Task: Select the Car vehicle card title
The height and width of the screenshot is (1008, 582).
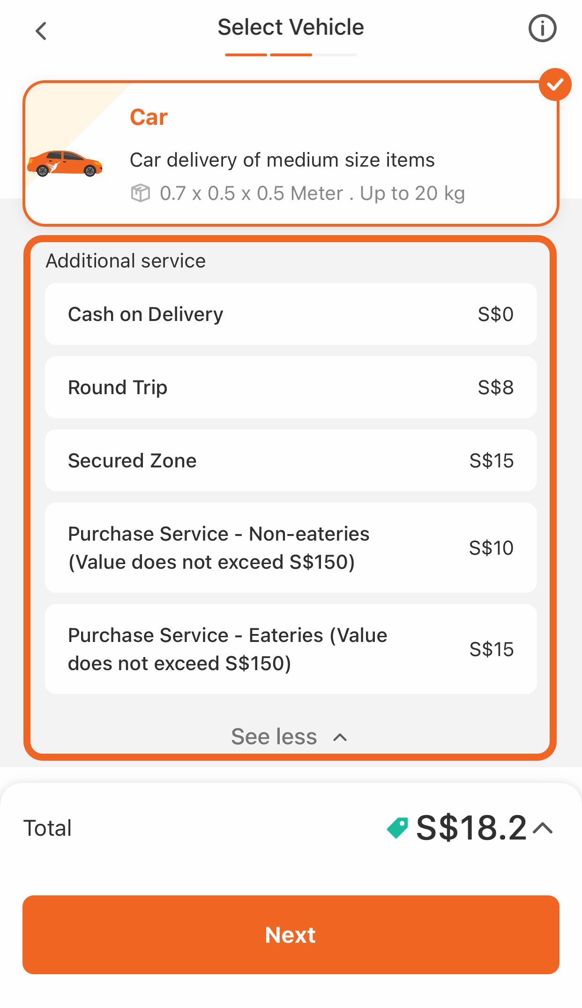Action: (x=149, y=117)
